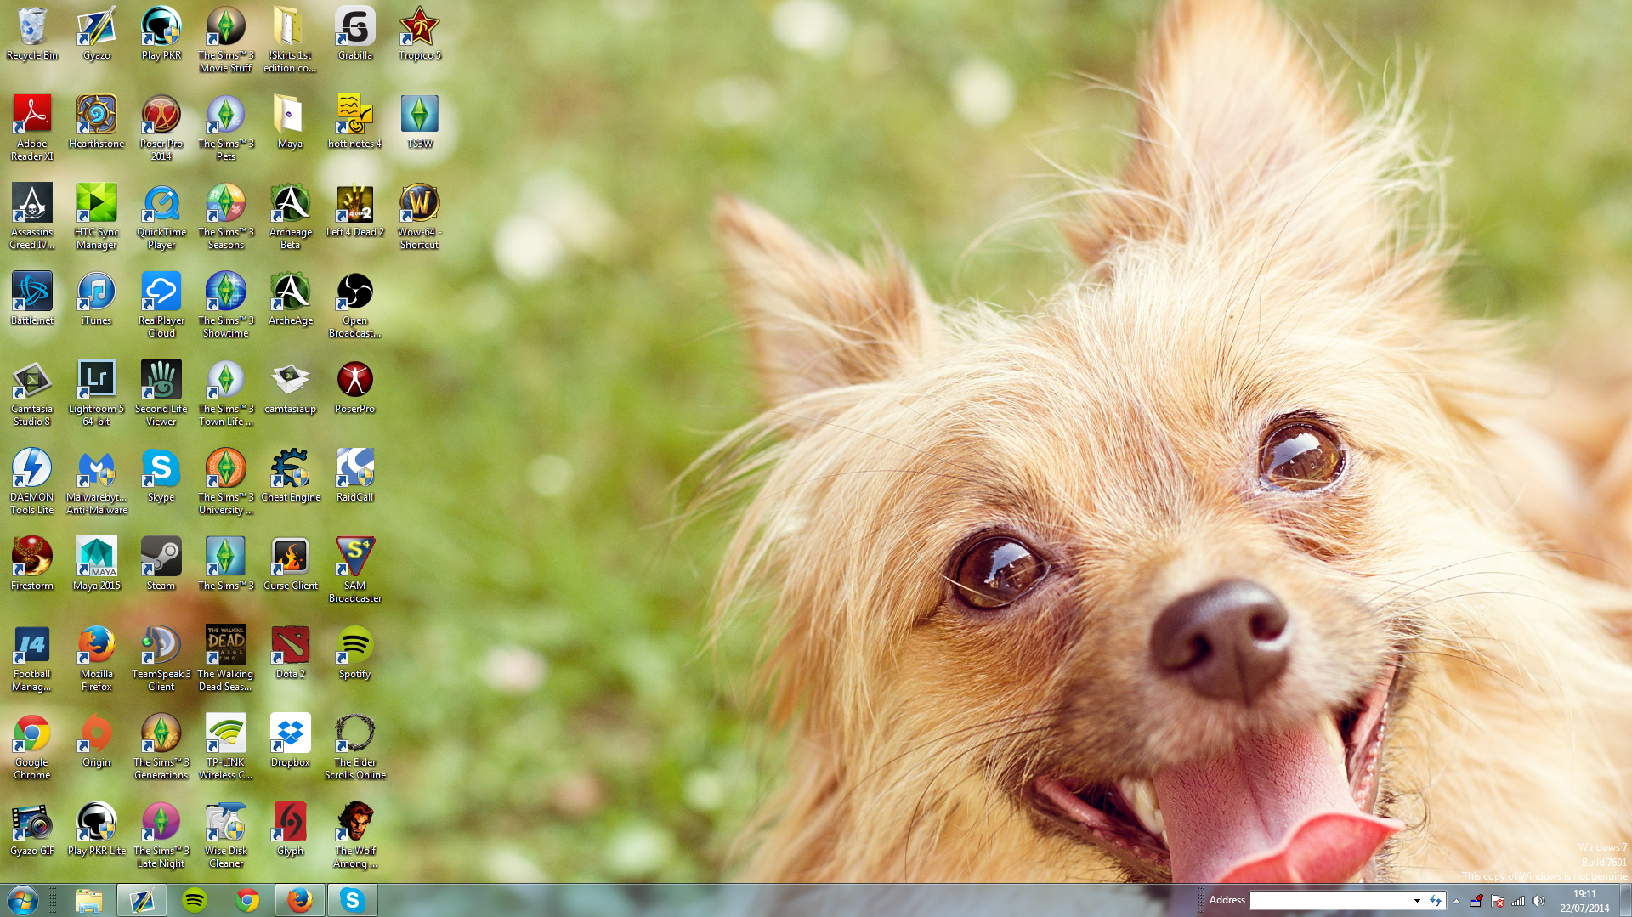Select the Second Life Viewer shortcut
Screen dimensions: 1632x917
tap(161, 393)
